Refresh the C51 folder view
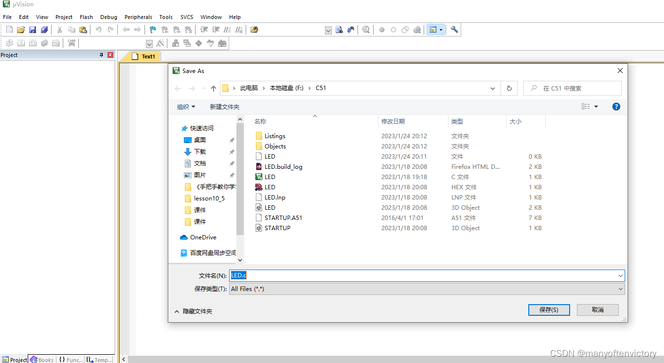Screen dimensions: 664x363 509,89
